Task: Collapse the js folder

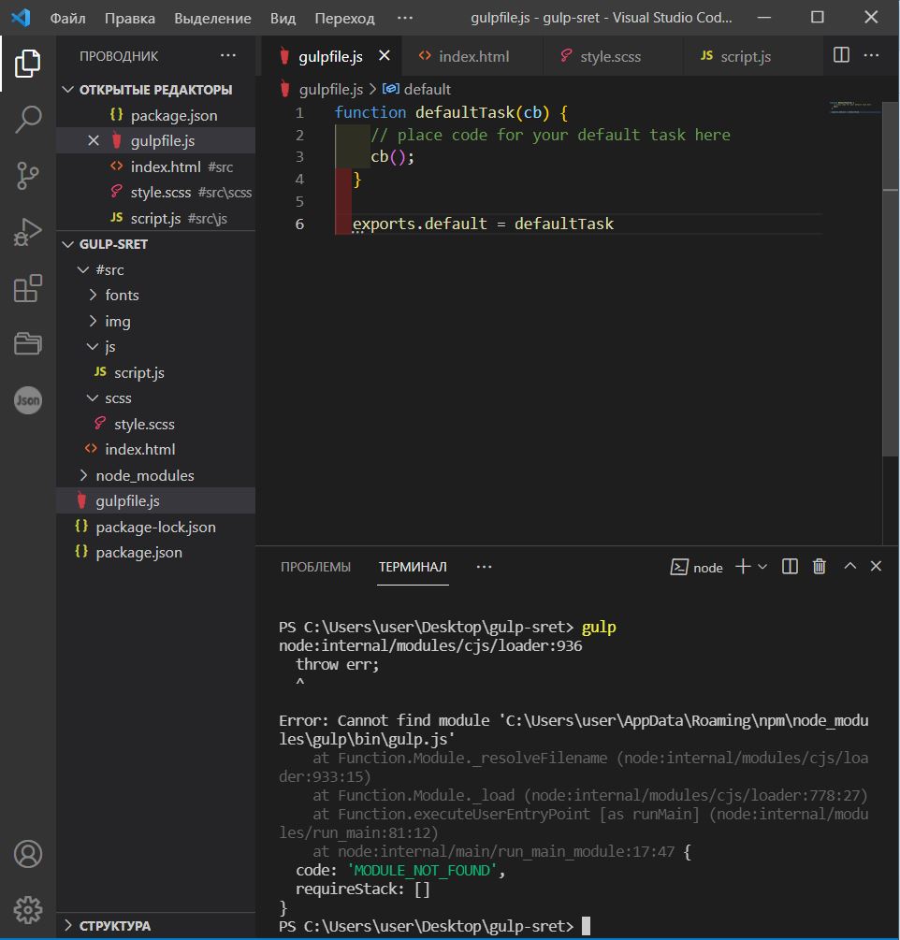Action: point(156,346)
